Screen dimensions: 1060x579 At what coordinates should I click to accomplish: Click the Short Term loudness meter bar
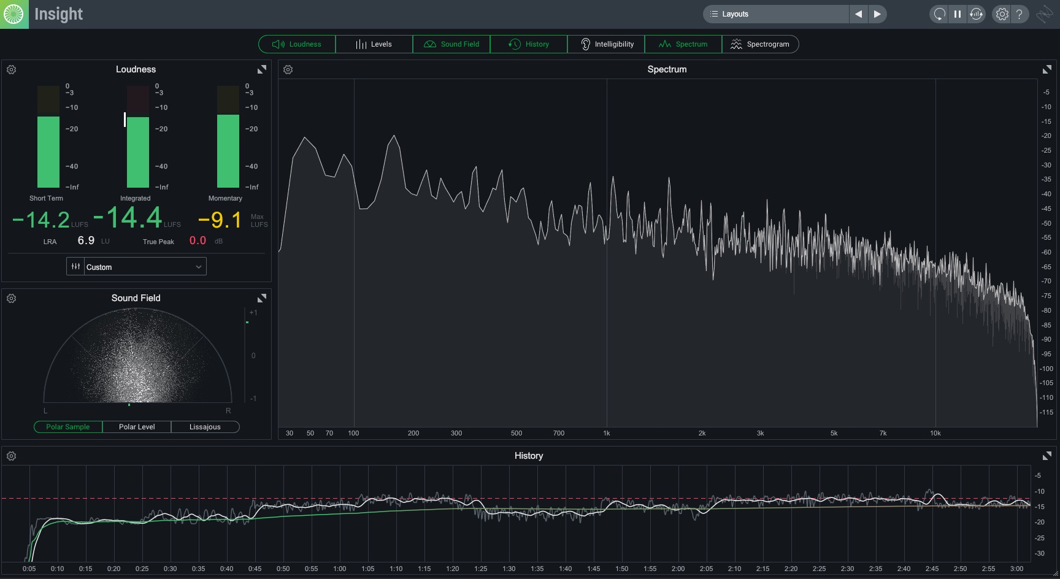pos(48,137)
